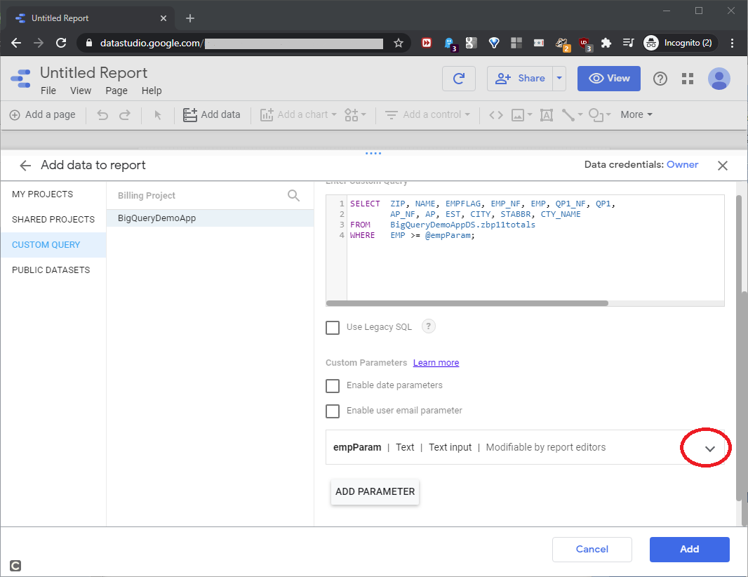Select the PUBLIC DATASETS tab
The width and height of the screenshot is (748, 577).
51,270
